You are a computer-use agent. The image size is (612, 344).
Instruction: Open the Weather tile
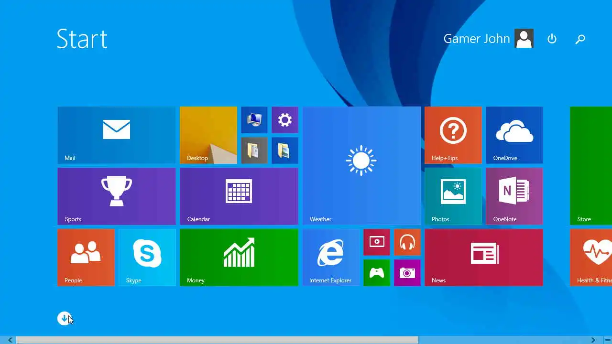pyautogui.click(x=361, y=166)
